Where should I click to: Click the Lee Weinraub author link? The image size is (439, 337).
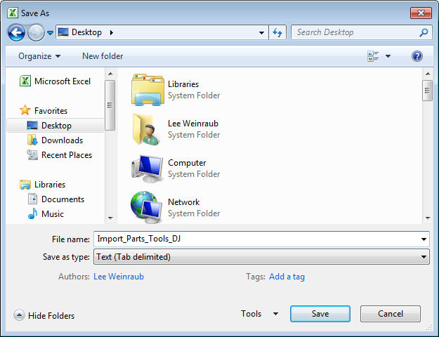119,277
